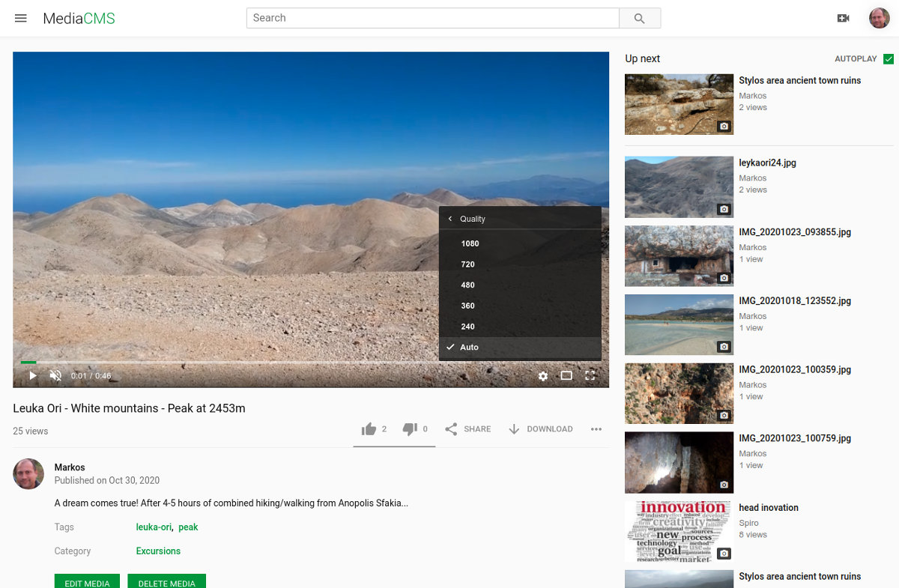
Task: Open the player settings gear
Action: 543,376
